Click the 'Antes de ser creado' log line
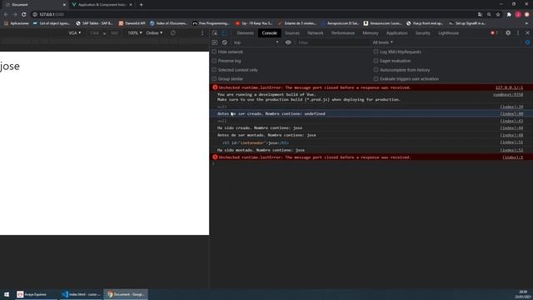This screenshot has width=533, height=300. click(x=371, y=113)
